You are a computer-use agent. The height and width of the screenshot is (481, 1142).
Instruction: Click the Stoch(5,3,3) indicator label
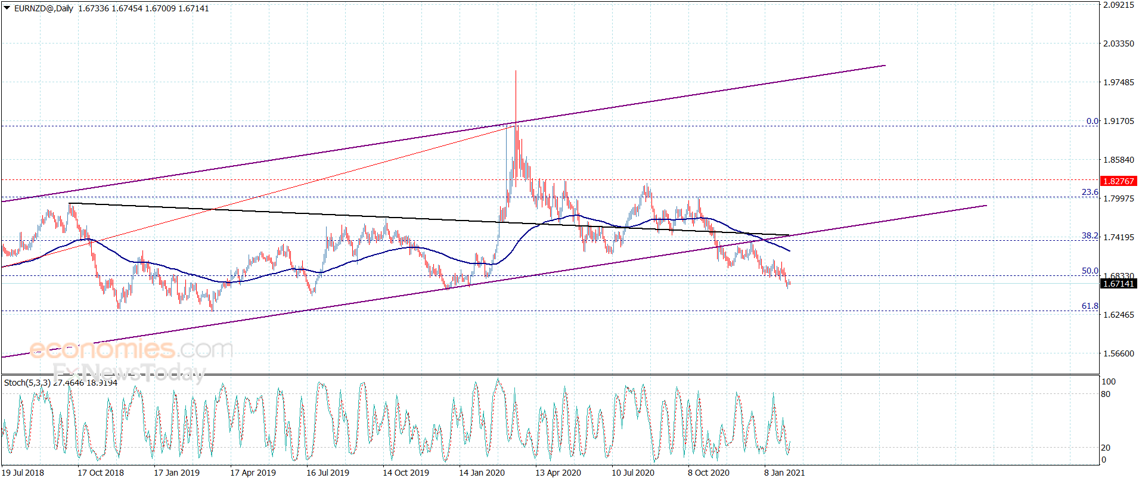(27, 383)
